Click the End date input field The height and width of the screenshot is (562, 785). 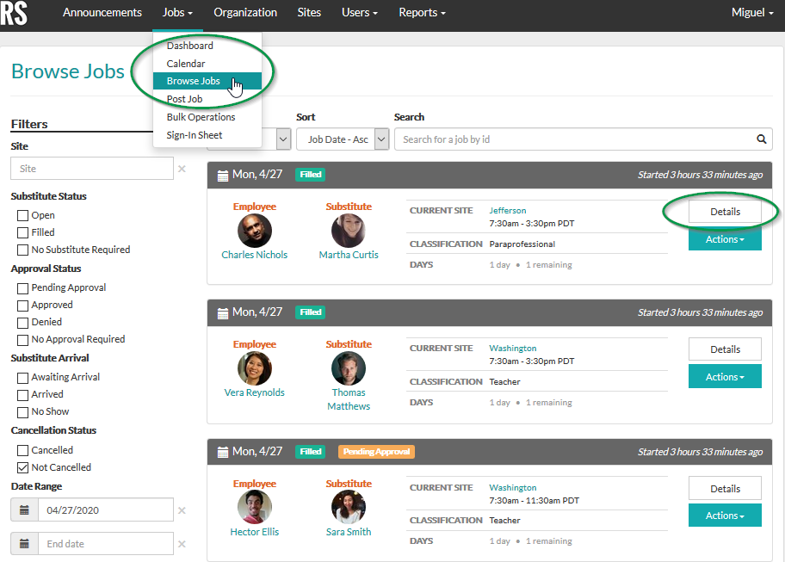tap(106, 543)
